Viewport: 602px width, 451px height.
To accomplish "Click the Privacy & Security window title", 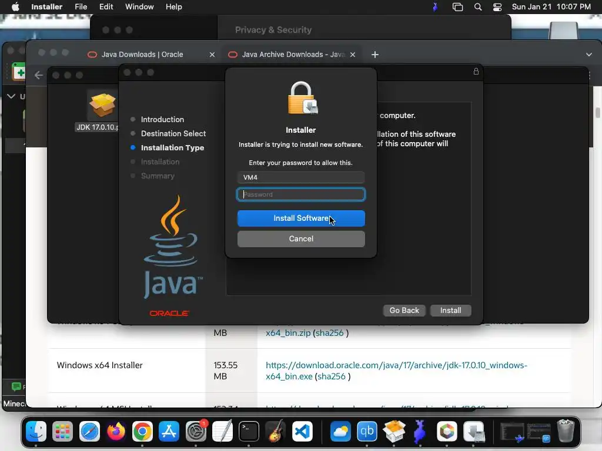I will coord(273,30).
